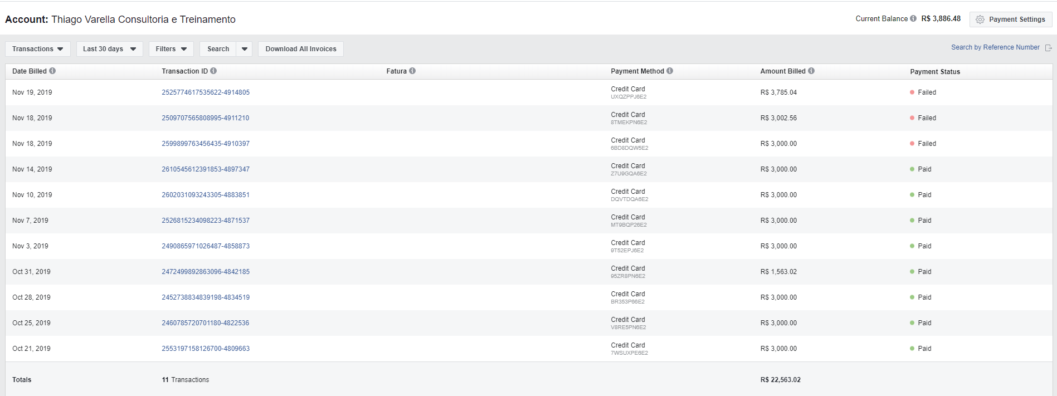The height and width of the screenshot is (396, 1057).
Task: Click info icon beside Transaction ID header
Action: 213,71
